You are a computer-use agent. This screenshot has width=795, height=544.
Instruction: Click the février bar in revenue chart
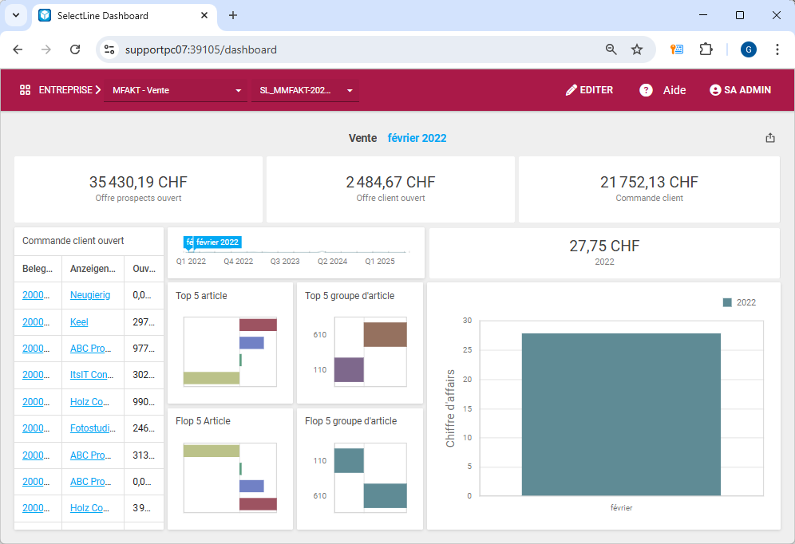(620, 415)
